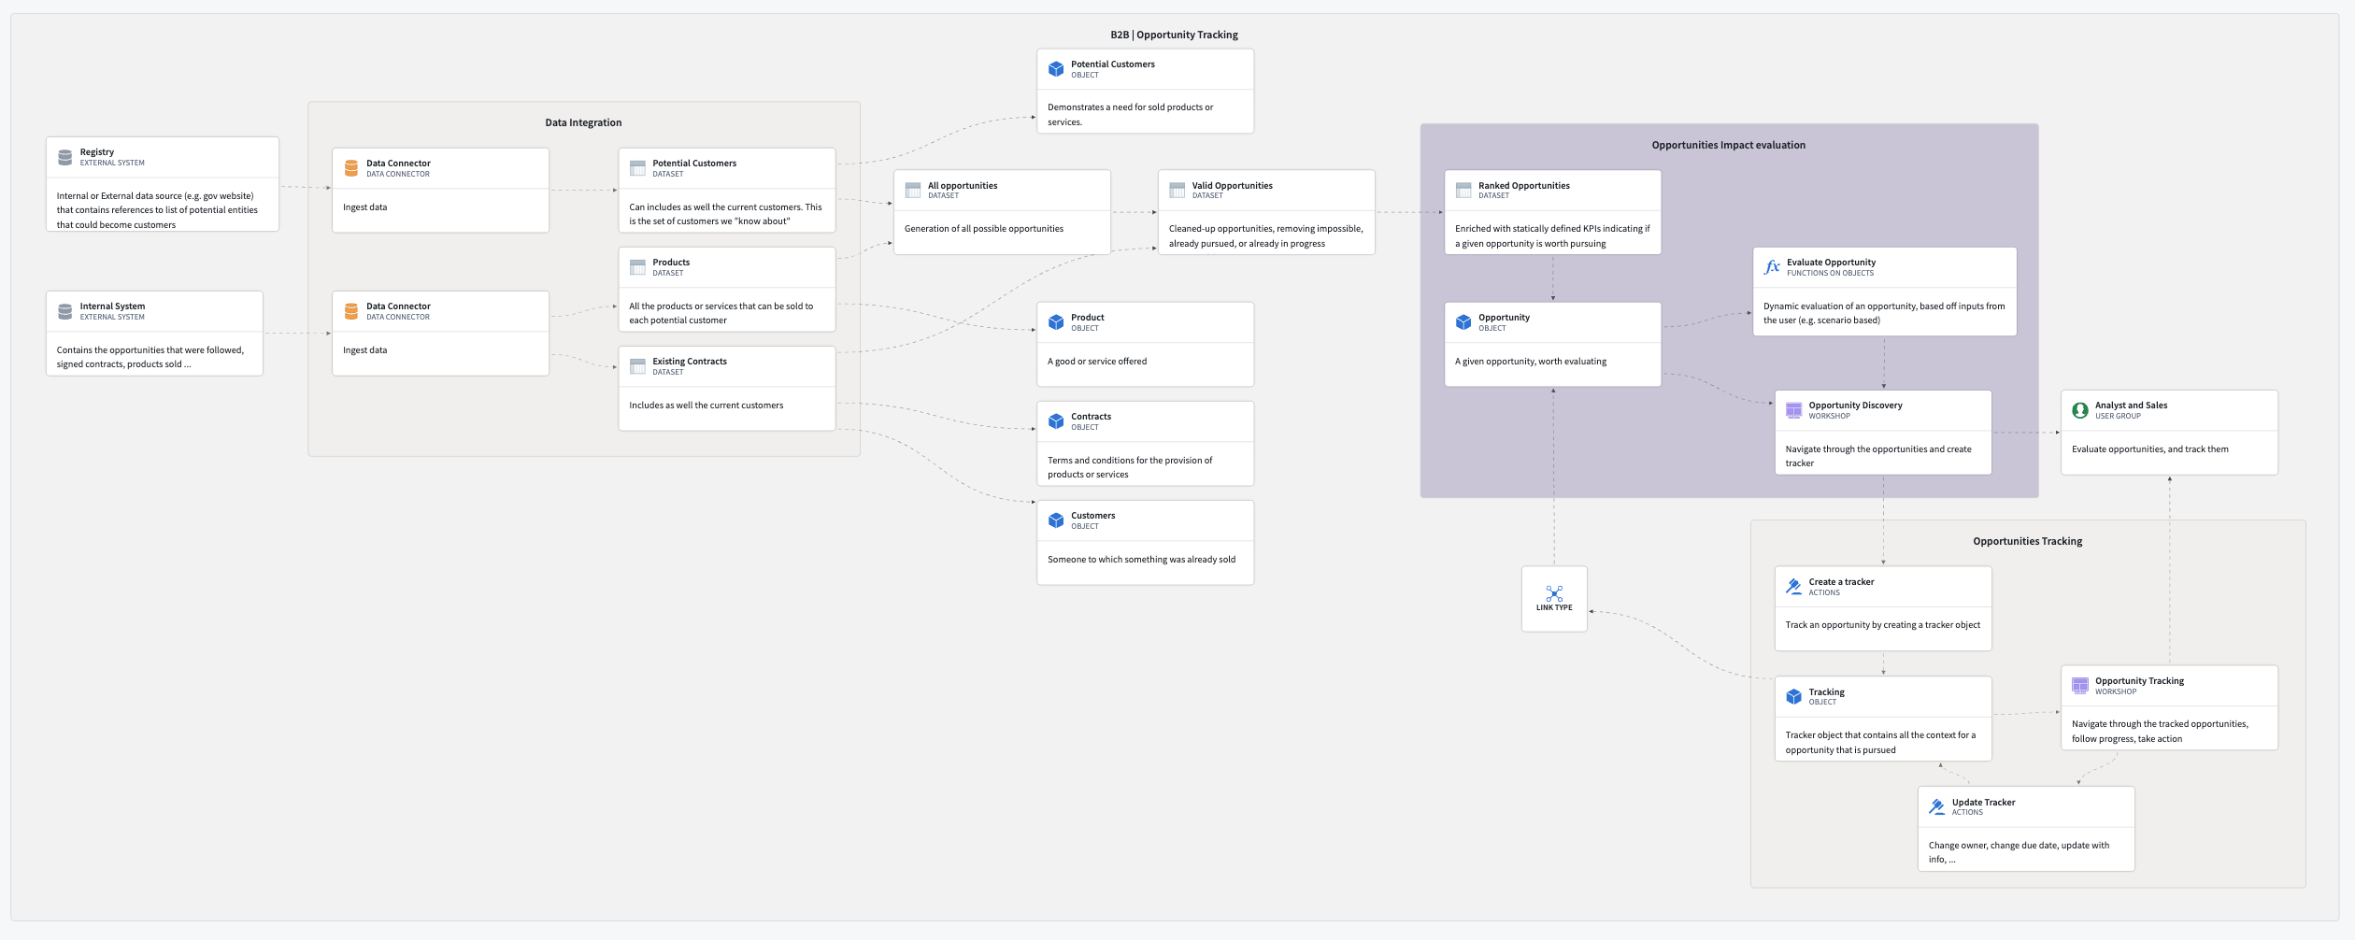Select the "Ranked Opportunities" node title
The height and width of the screenshot is (940, 2355).
click(1524, 186)
